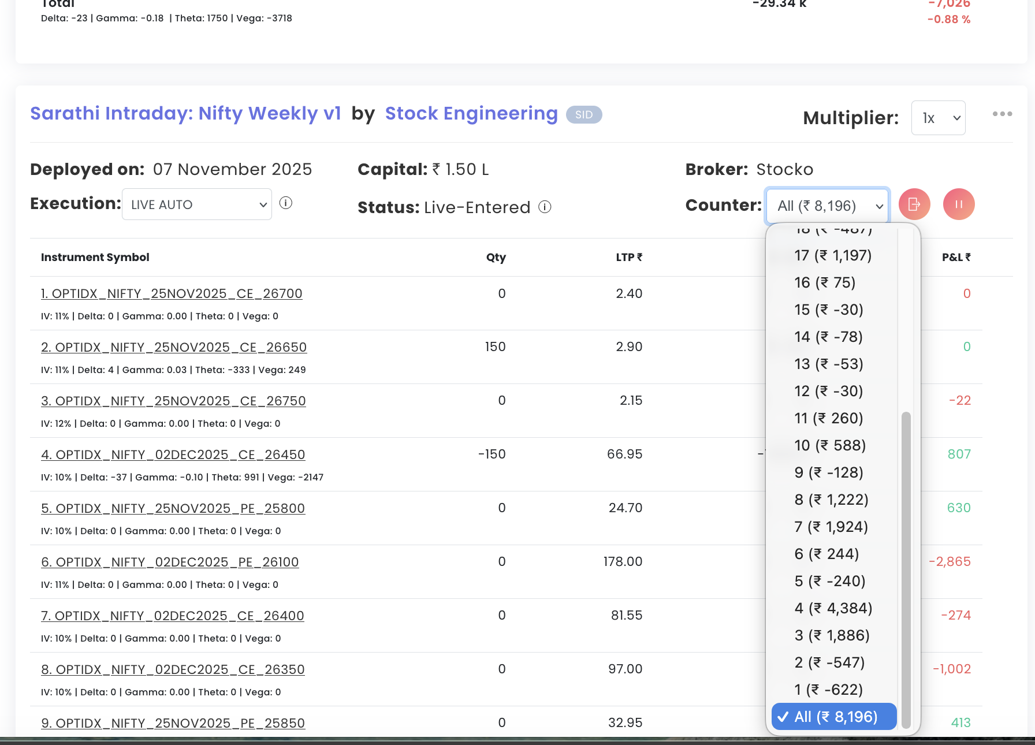Screen dimensions: 1035x745
Task: Collapse the Counter All dropdown
Action: click(827, 206)
